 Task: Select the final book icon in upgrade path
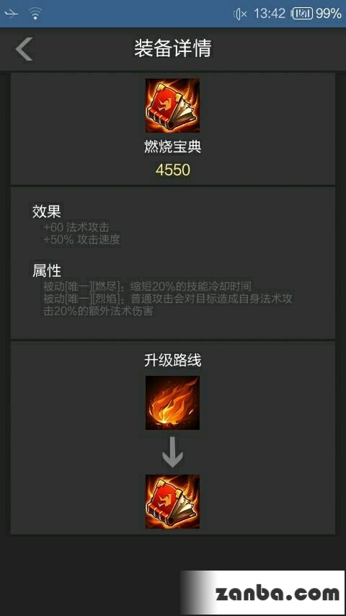[172, 501]
